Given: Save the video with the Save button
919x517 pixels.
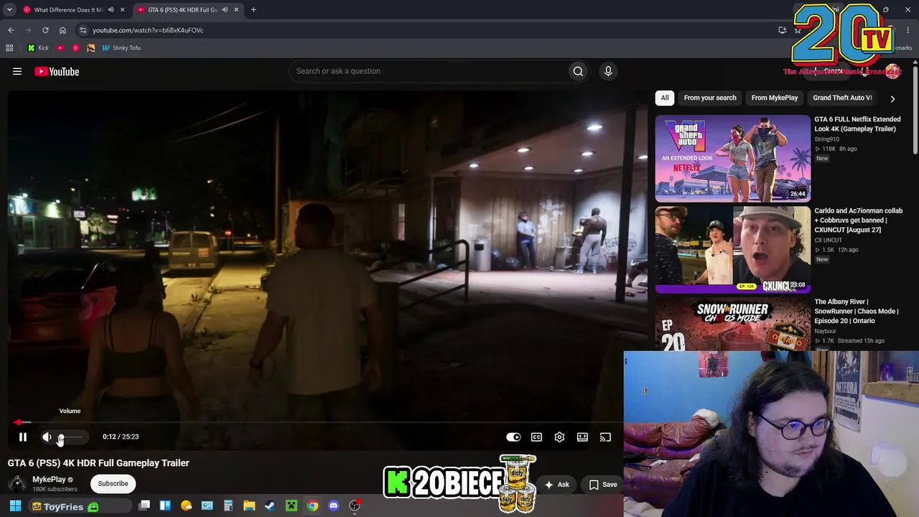Looking at the screenshot, I should click(x=603, y=485).
